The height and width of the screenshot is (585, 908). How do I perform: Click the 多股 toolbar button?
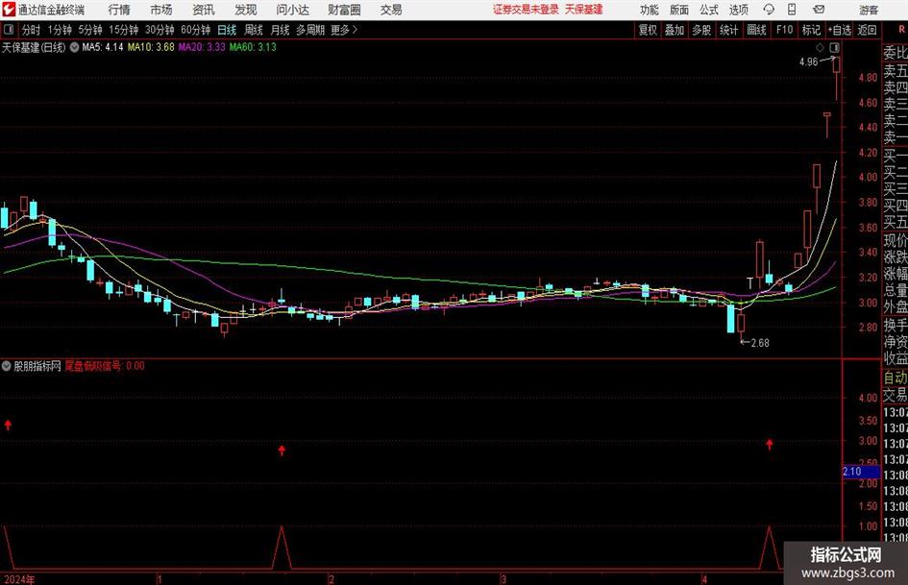click(x=701, y=30)
